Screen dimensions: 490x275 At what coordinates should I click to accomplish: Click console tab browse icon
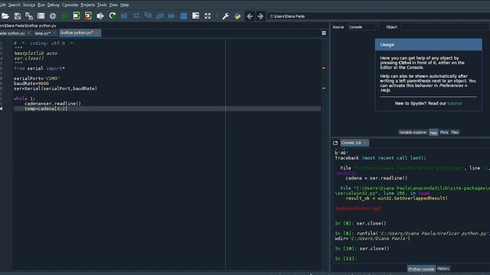335,143
